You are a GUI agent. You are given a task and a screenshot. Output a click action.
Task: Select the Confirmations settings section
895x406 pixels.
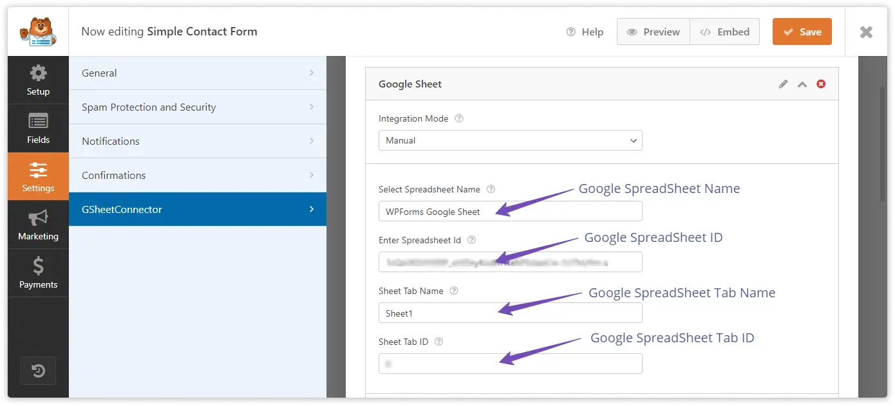click(197, 176)
